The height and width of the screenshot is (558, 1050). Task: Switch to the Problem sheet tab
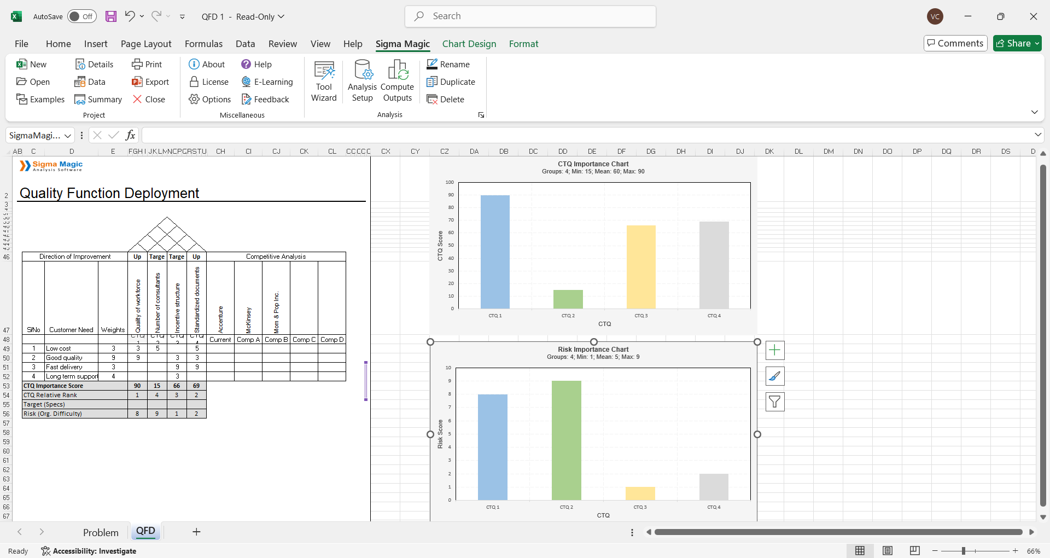(x=101, y=532)
